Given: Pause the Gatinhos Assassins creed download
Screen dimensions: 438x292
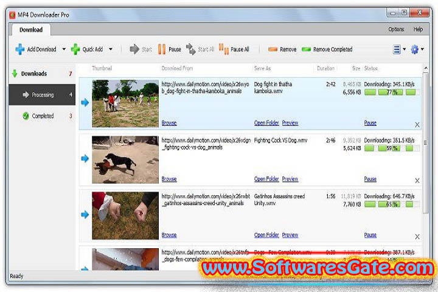Looking at the screenshot, I should coord(370,235).
